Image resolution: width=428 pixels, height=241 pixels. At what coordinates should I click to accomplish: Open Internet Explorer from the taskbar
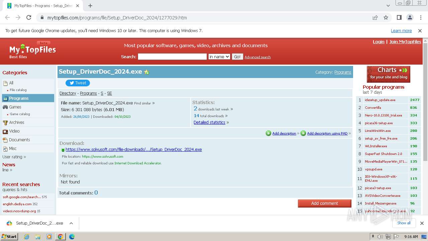coord(26,237)
